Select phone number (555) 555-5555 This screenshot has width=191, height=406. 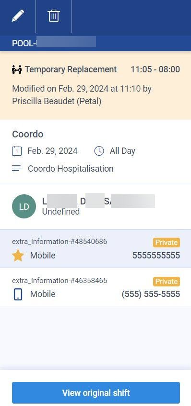coord(151,295)
